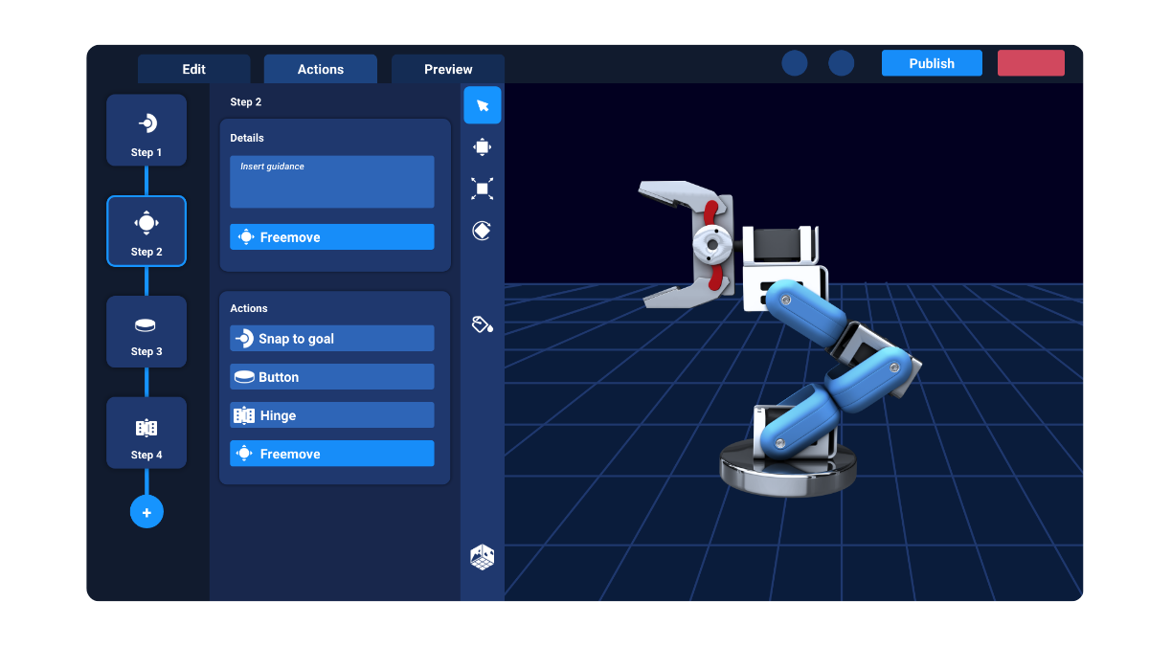The height and width of the screenshot is (646, 1149).
Task: Click the grid cube icon
Action: (483, 557)
